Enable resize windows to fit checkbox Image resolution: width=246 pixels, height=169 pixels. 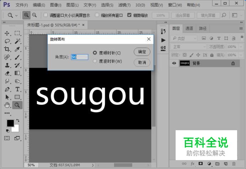click(x=46, y=15)
